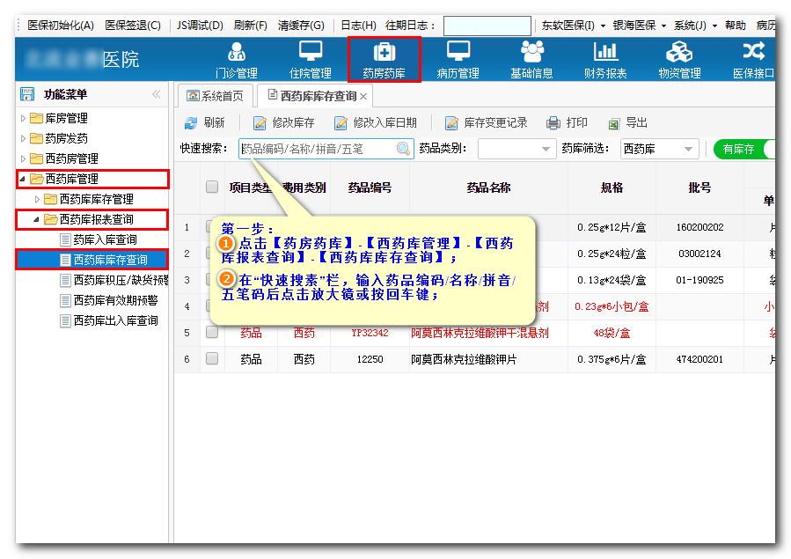
Task: Collapse the 西药库管理 folder
Action: [x=23, y=179]
